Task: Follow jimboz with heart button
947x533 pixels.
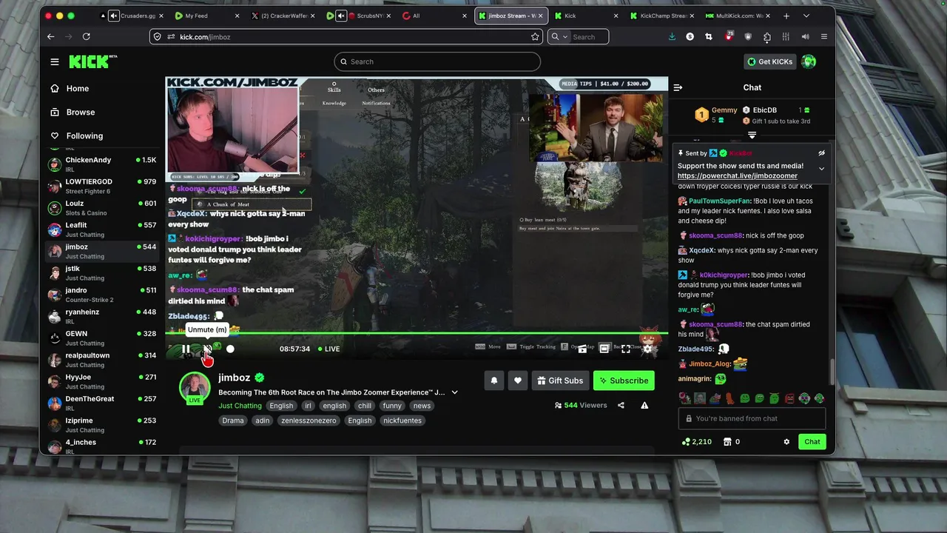Action: [x=518, y=381]
